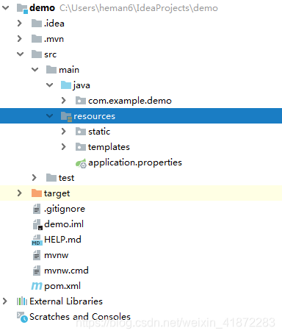The width and height of the screenshot is (282, 336).
Task: Select the '.mvn' tree row text
Action: click(x=54, y=39)
